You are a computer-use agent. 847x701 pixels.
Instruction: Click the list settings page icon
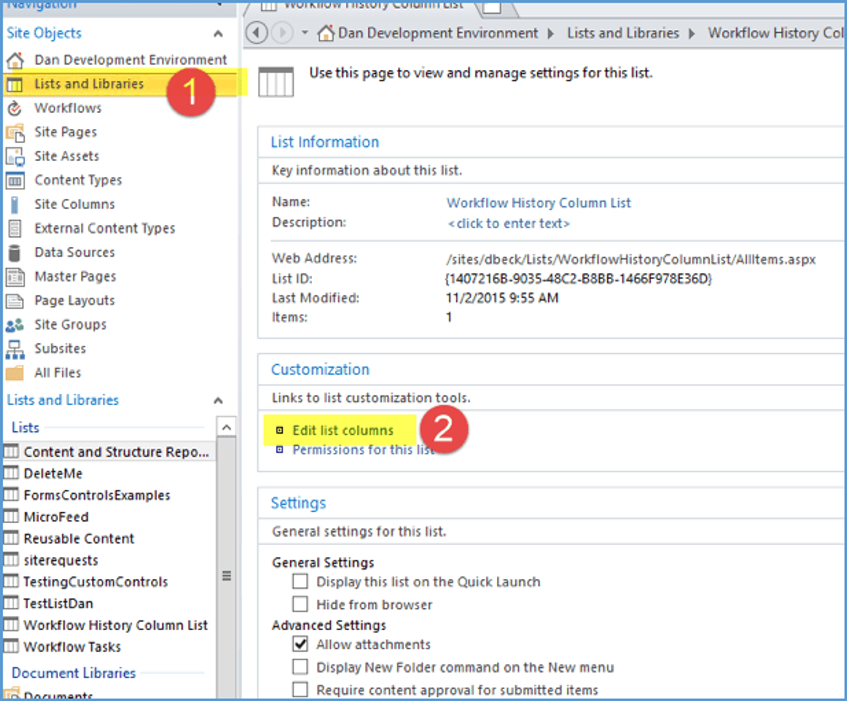tap(276, 82)
